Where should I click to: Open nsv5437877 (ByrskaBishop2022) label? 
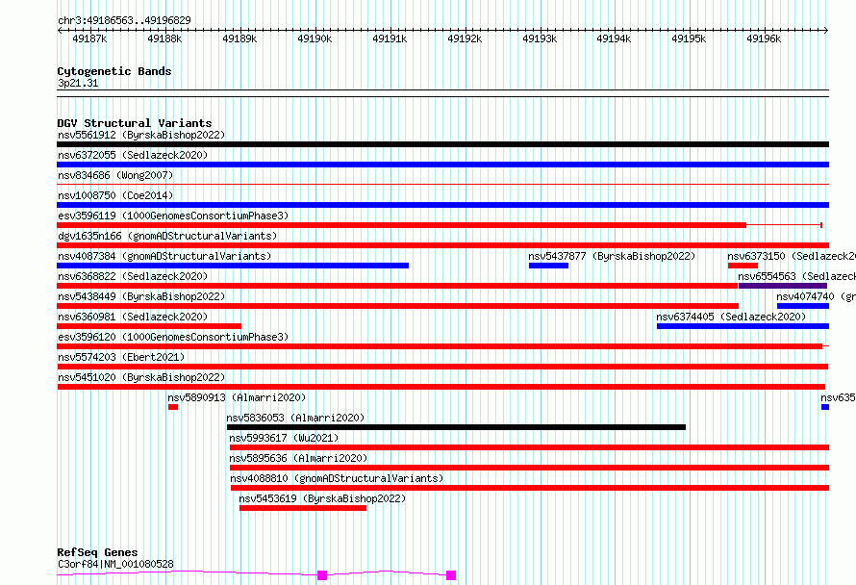click(612, 256)
